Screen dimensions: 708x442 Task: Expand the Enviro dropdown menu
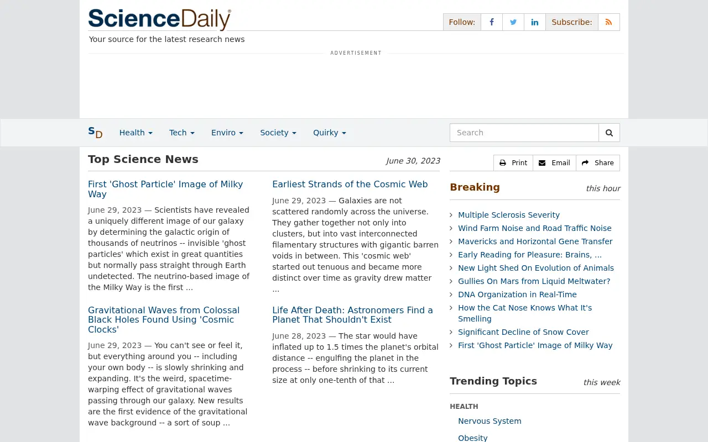pos(227,133)
